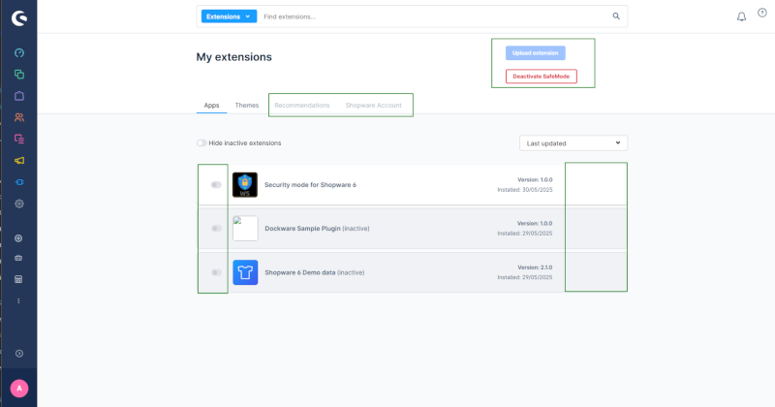This screenshot has height=407, width=775.
Task: Click Installed 30/05/2025 date text
Action: click(525, 190)
